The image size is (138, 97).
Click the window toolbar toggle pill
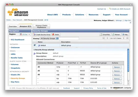point(130,5)
